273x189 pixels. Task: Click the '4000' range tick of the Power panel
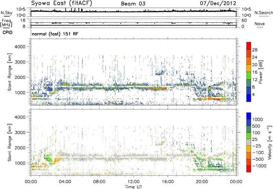(20, 47)
